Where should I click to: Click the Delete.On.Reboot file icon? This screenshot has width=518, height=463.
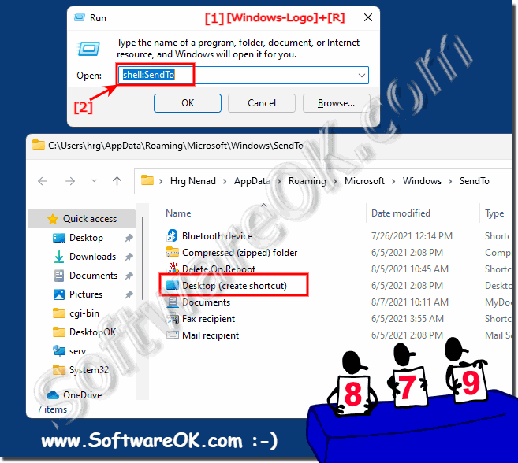pos(173,269)
